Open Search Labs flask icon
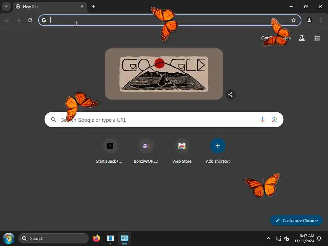 (302, 38)
